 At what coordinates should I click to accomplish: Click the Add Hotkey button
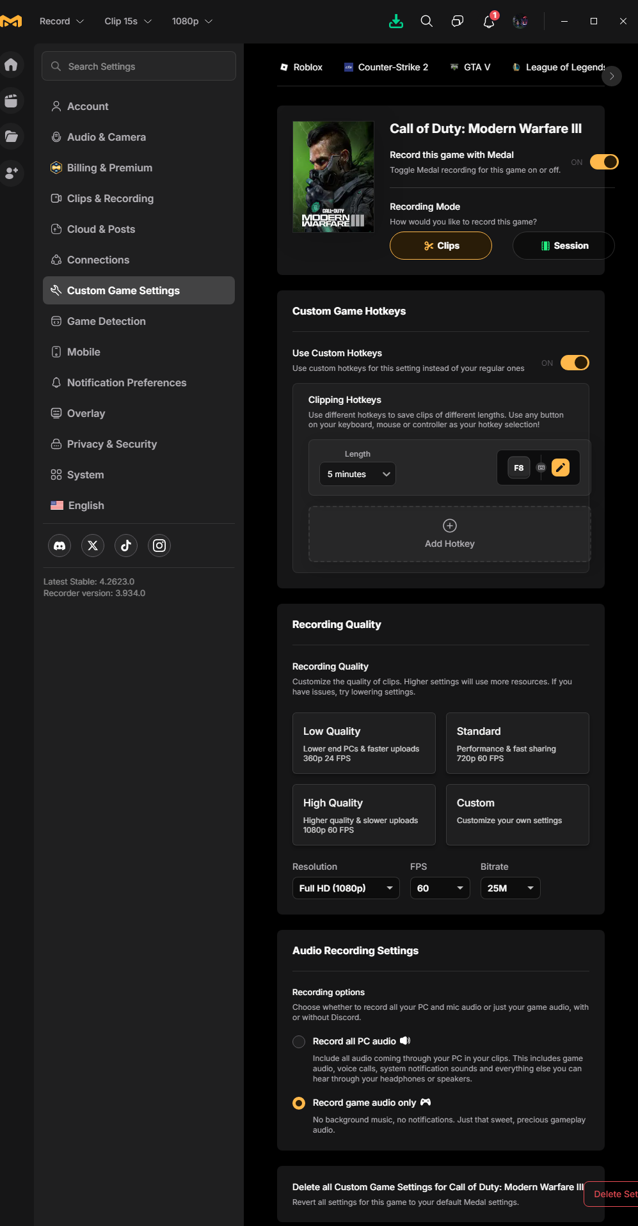pos(450,534)
